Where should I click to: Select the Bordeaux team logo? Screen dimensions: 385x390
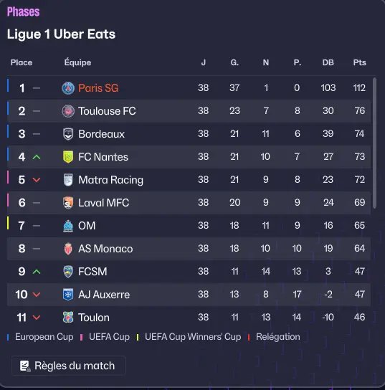(68, 134)
